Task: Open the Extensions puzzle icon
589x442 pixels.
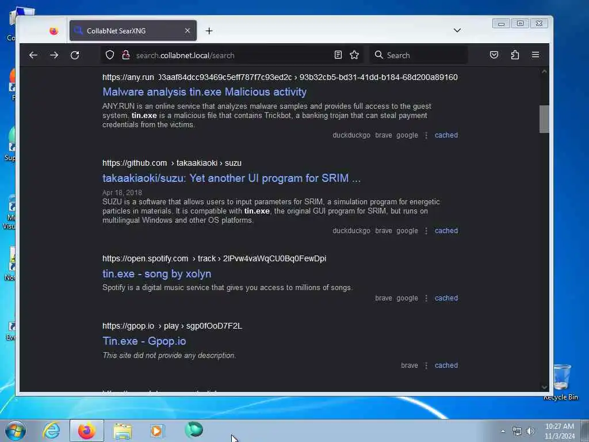Action: click(x=515, y=55)
